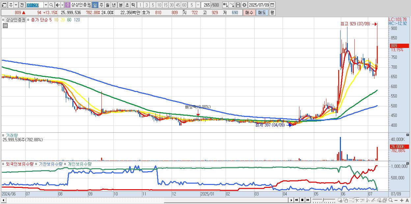Select the 틱 tick period
The height and width of the screenshot is (204, 411).
click(x=133, y=5)
